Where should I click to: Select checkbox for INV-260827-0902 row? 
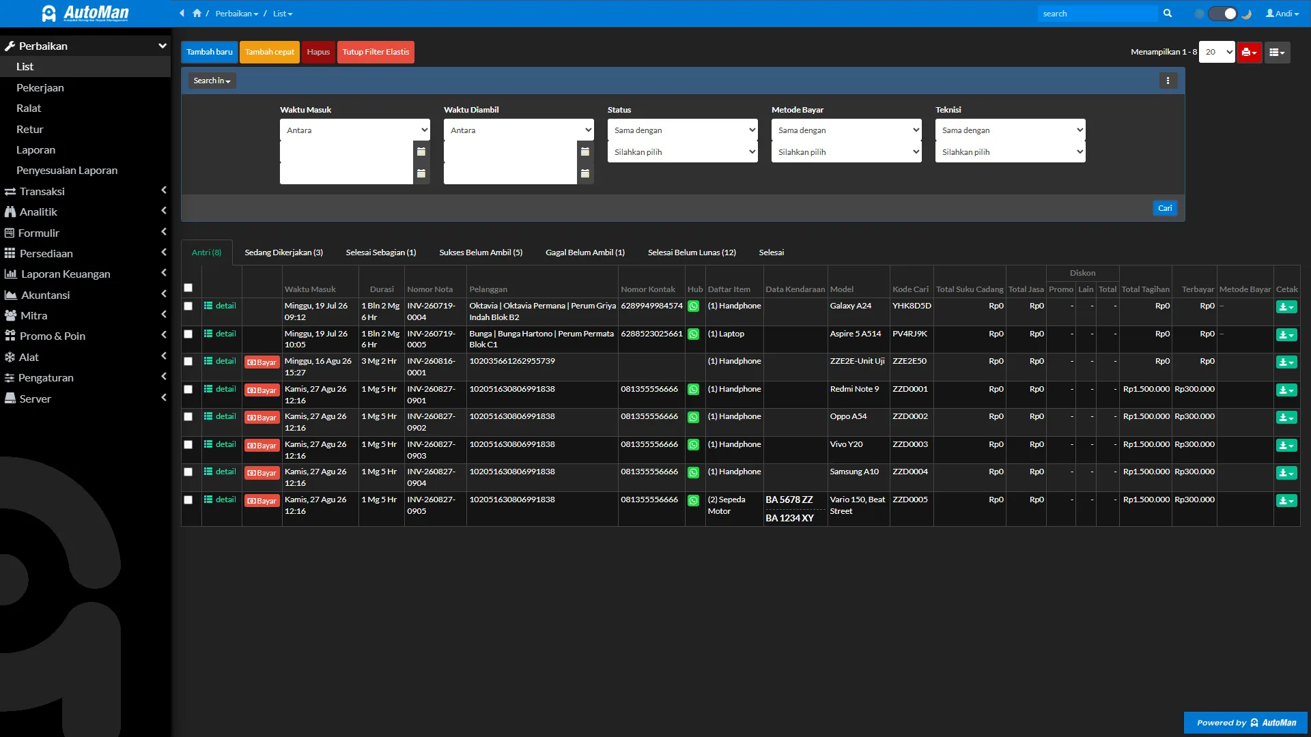(188, 417)
